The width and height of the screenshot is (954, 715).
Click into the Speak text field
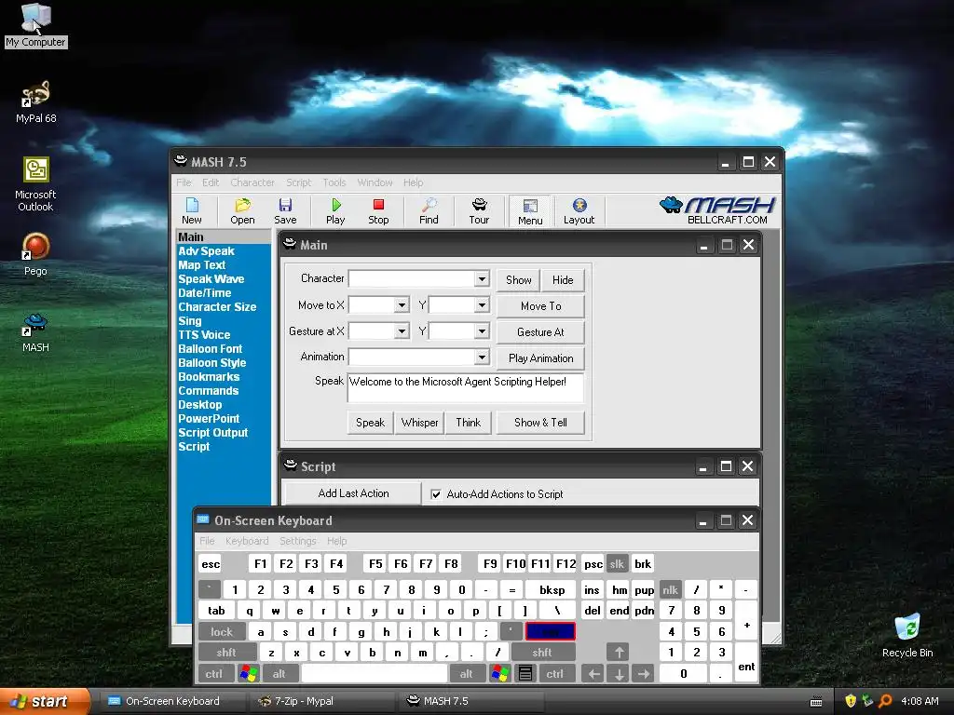coord(466,387)
